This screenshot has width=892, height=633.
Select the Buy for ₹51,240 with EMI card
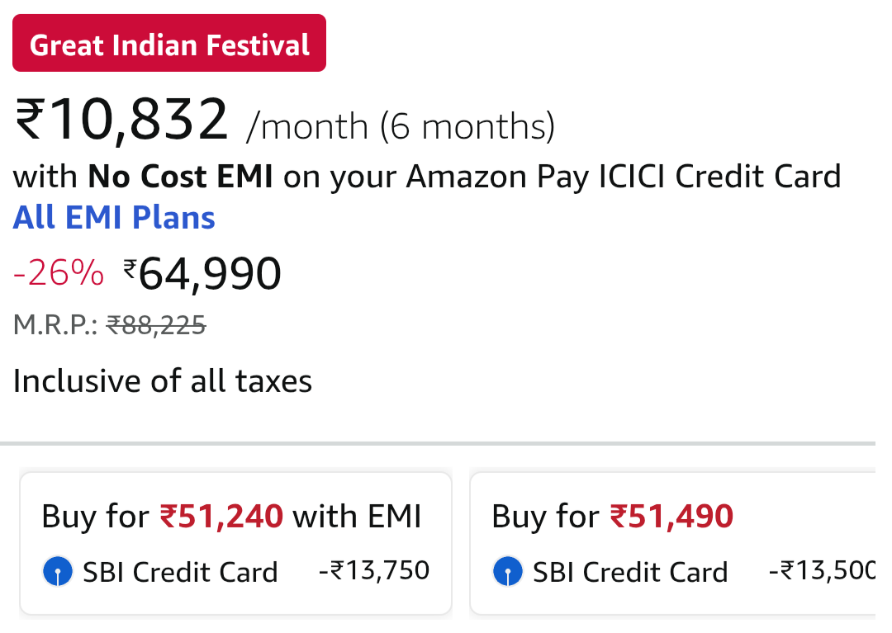(x=235, y=543)
